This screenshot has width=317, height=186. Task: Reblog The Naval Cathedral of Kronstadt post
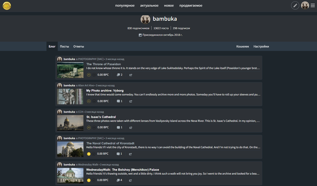[x=131, y=154]
